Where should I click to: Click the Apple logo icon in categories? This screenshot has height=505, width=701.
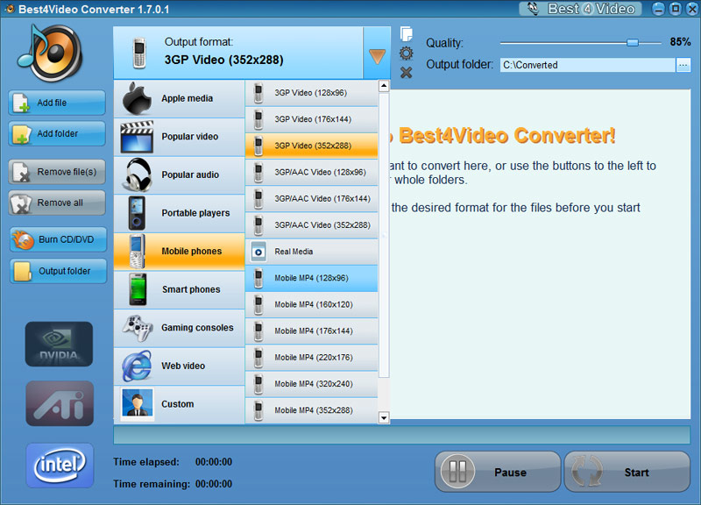tap(137, 98)
